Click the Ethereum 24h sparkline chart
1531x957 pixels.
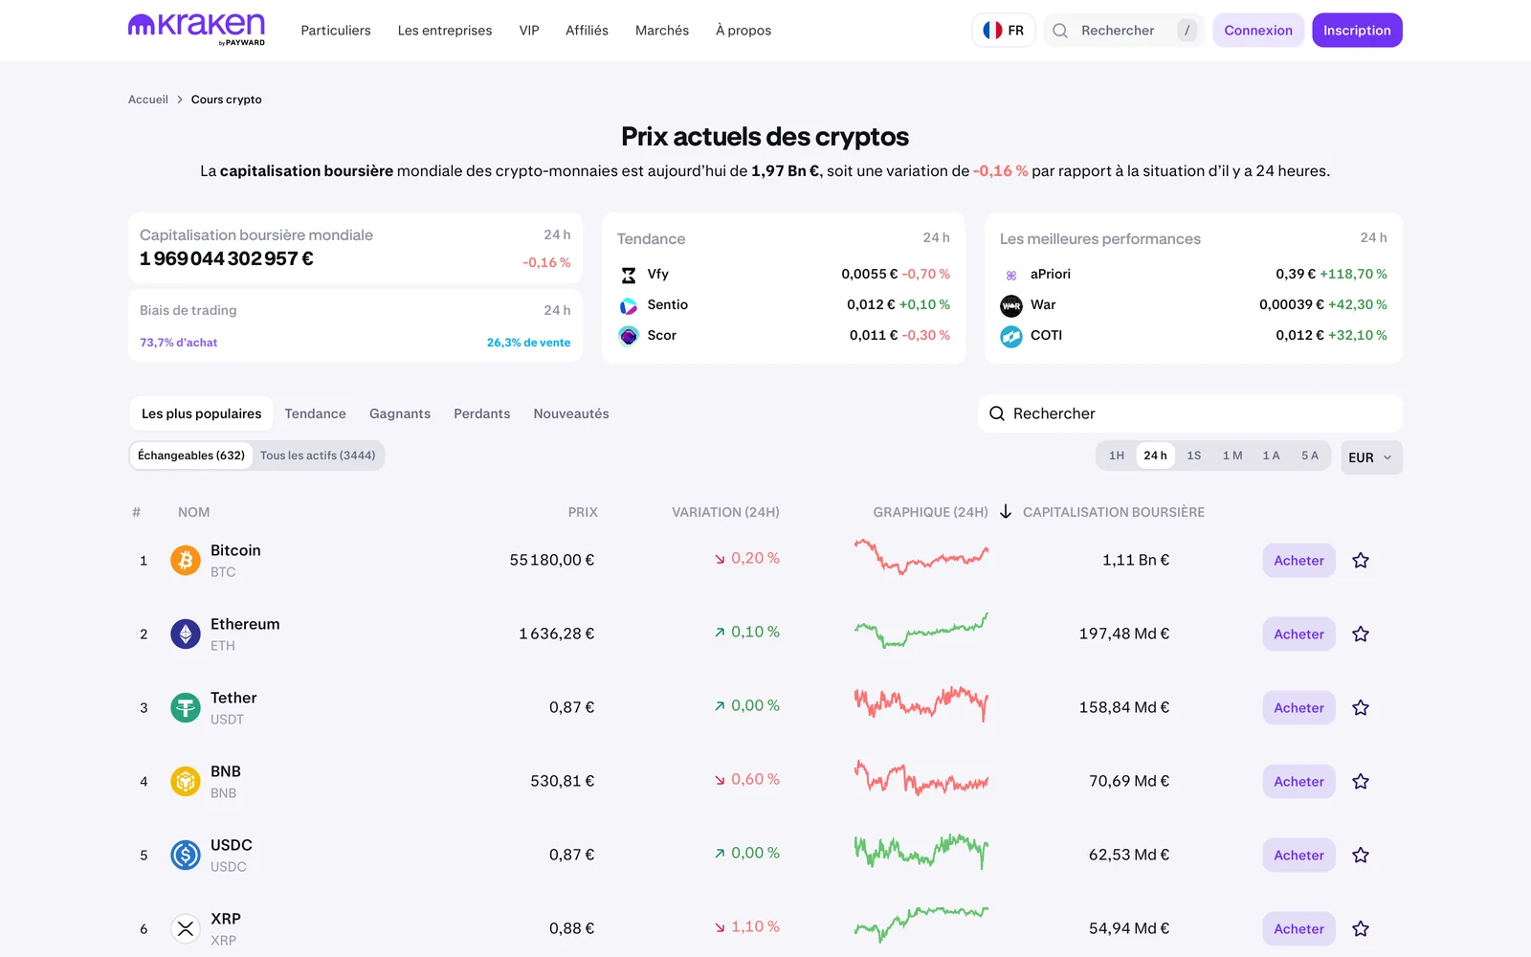921,631
